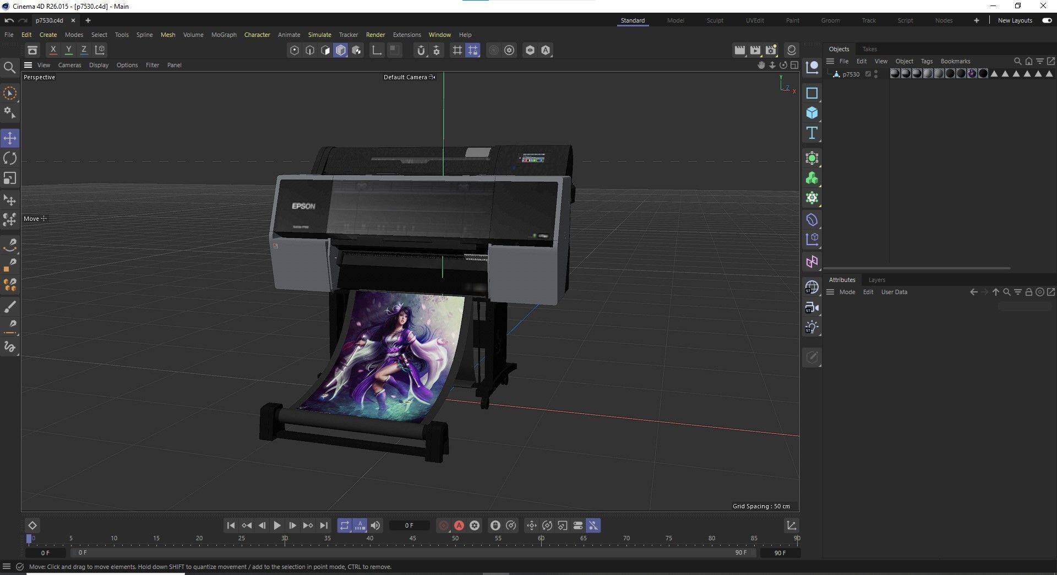
Task: Go to start of animation
Action: click(x=231, y=525)
